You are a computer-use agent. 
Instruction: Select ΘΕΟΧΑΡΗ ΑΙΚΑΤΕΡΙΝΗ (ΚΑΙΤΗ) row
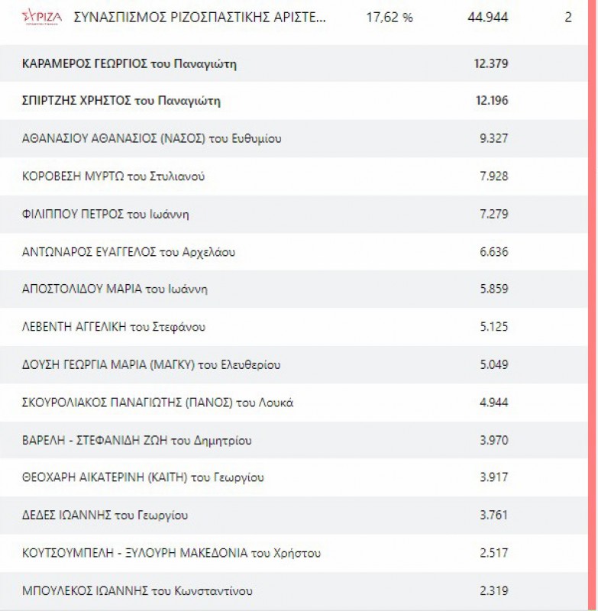pos(144,478)
